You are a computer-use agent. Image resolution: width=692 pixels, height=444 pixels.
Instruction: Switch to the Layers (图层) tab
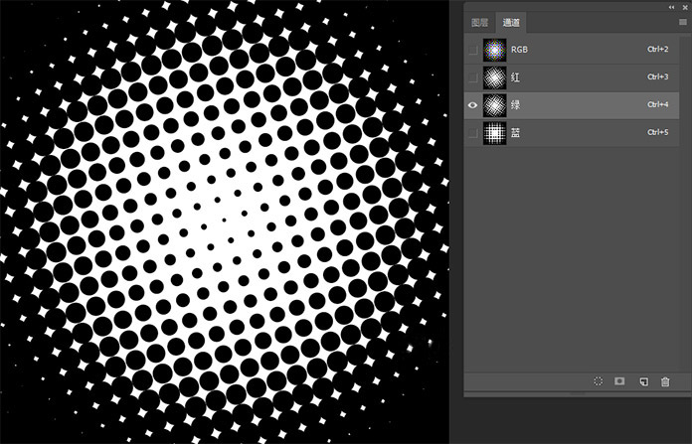(x=479, y=23)
